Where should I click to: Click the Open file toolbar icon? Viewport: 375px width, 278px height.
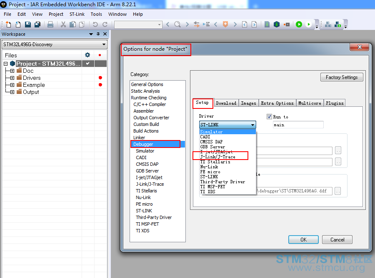[x=18, y=25]
